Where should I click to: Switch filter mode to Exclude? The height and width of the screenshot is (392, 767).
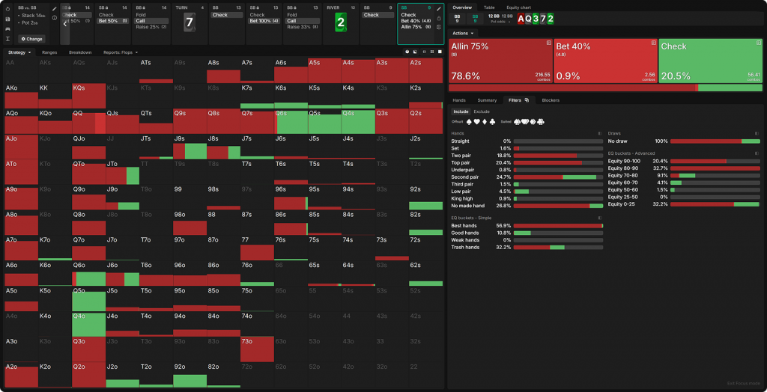[482, 111]
